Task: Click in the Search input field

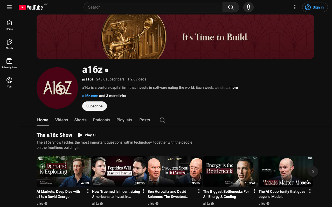Action: pyautogui.click(x=153, y=7)
